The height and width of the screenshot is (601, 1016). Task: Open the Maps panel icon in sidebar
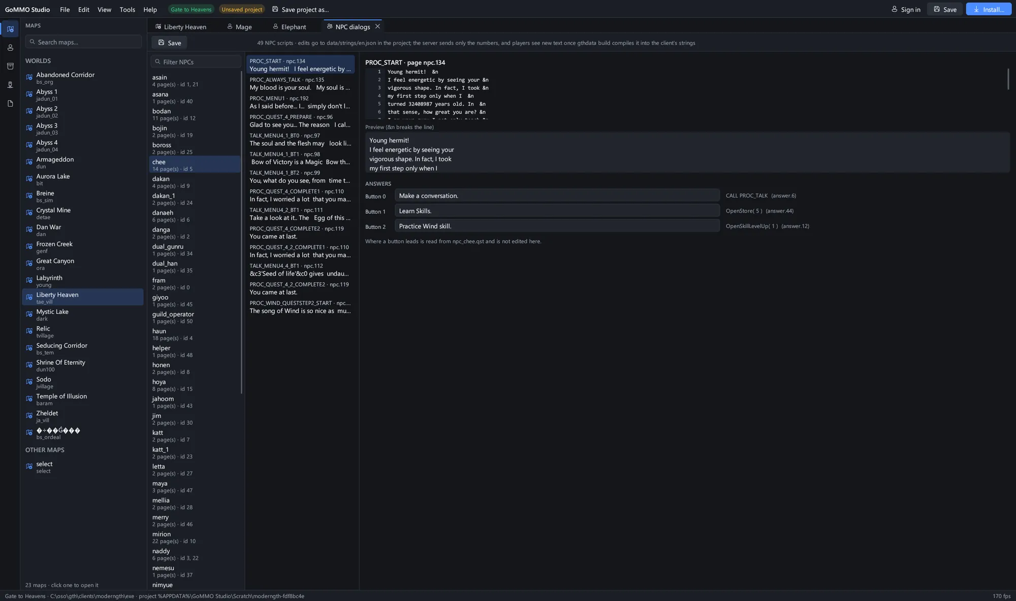pyautogui.click(x=10, y=29)
